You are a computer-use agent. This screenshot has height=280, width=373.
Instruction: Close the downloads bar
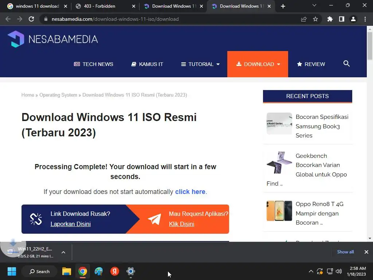click(x=366, y=252)
